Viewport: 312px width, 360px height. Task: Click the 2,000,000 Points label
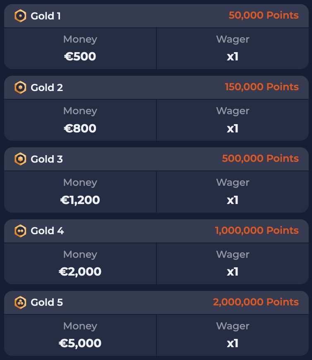[256, 302]
